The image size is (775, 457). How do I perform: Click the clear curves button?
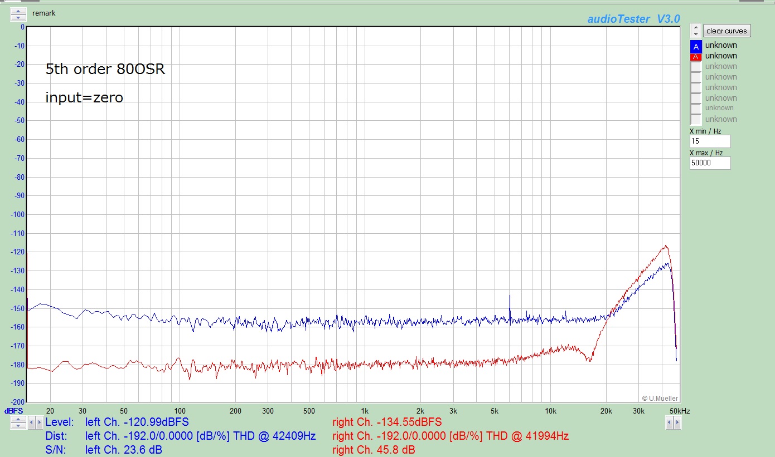pos(726,31)
